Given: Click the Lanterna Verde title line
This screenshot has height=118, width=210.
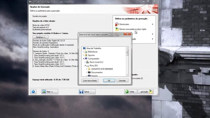Looking at the screenshot, I should point(55,53).
